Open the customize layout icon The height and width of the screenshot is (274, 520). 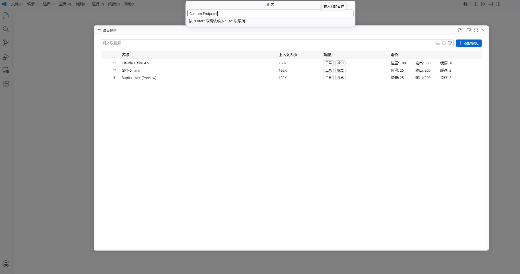[x=483, y=4]
